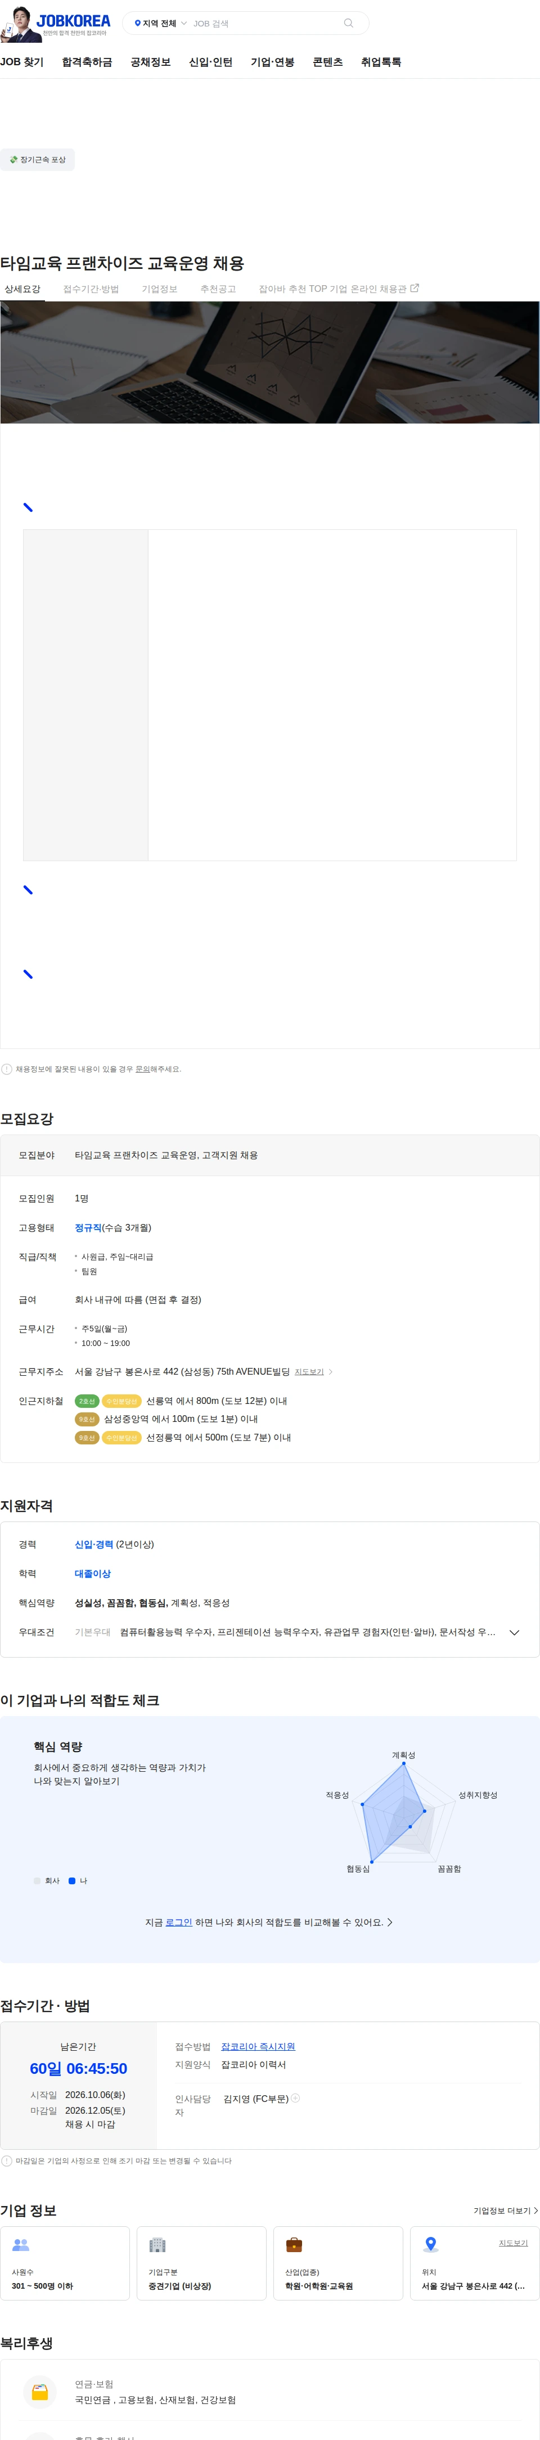Viewport: 540px width, 2440px height.
Task: Click the gray 회사 legend dot
Action: click(37, 1880)
